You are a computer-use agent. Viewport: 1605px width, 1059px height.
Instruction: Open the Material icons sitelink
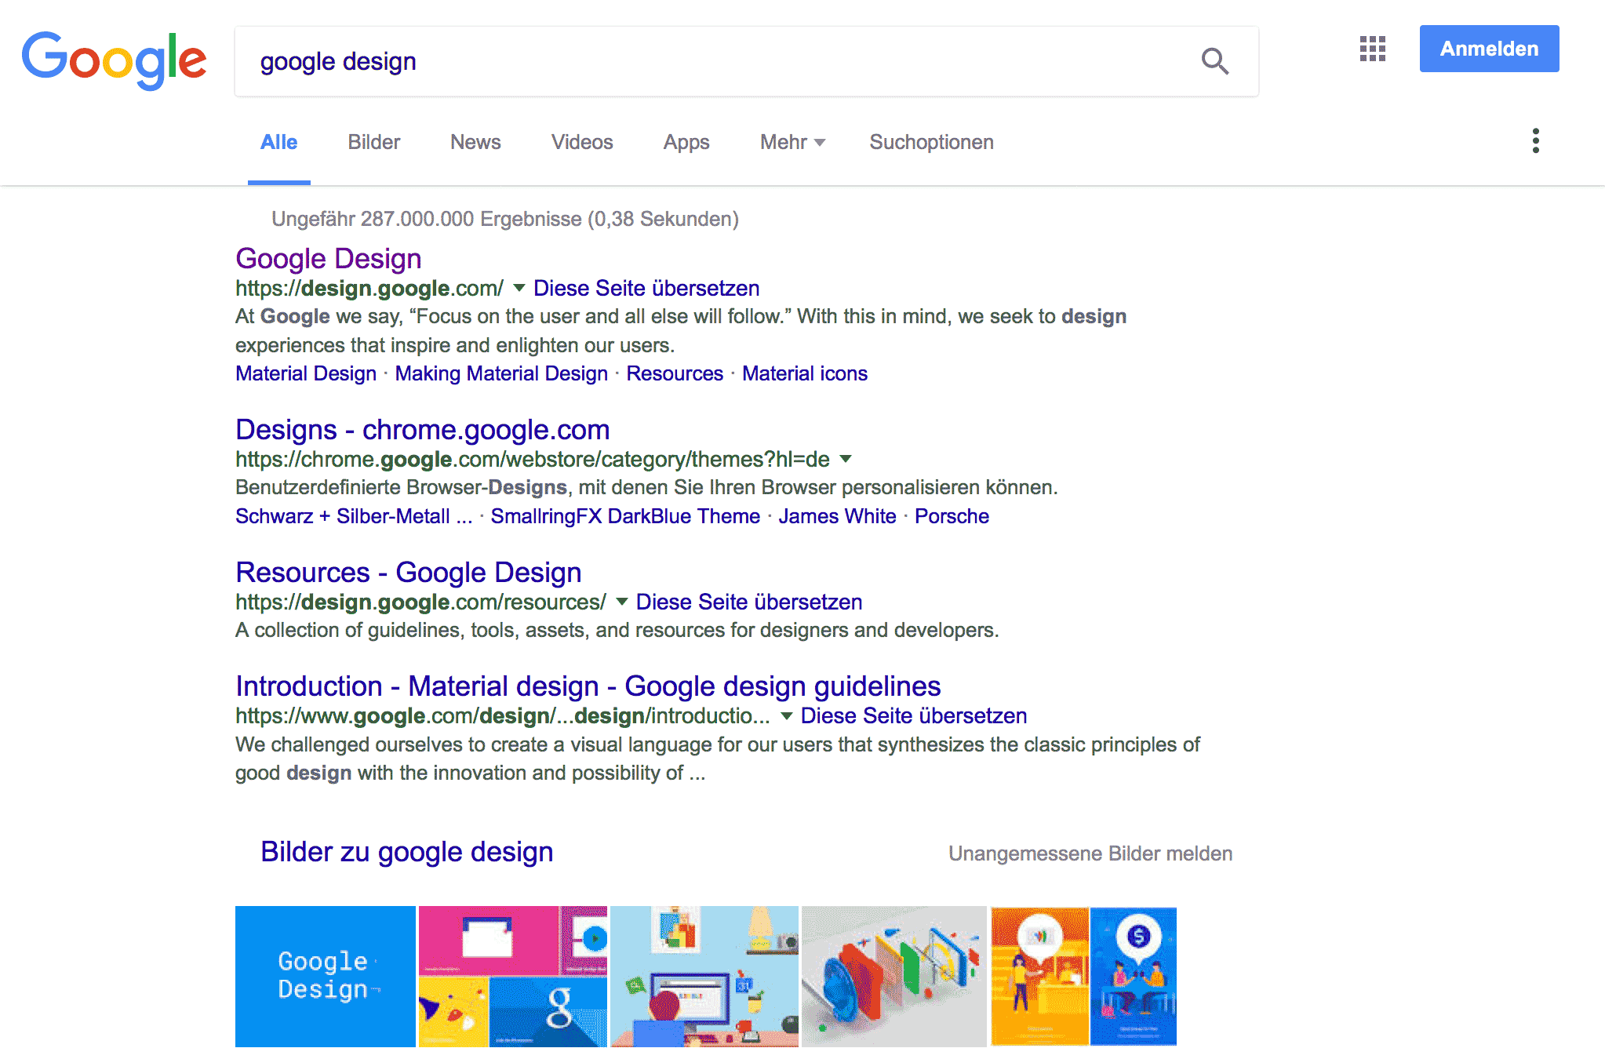(x=805, y=373)
